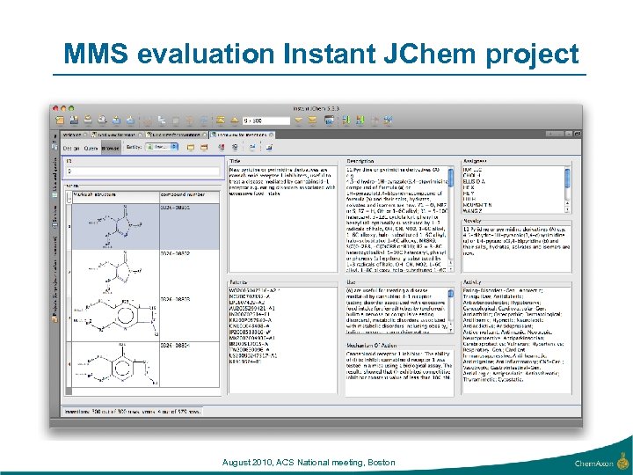Click the red-and-blue icon in form toolbar
This screenshot has width=633, height=475.
pos(221,148)
